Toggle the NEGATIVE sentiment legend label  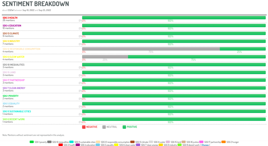point(92,127)
